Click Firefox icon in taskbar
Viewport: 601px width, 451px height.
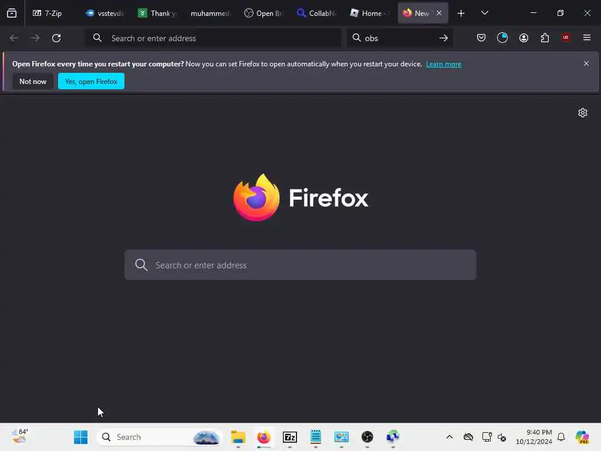coord(264,437)
